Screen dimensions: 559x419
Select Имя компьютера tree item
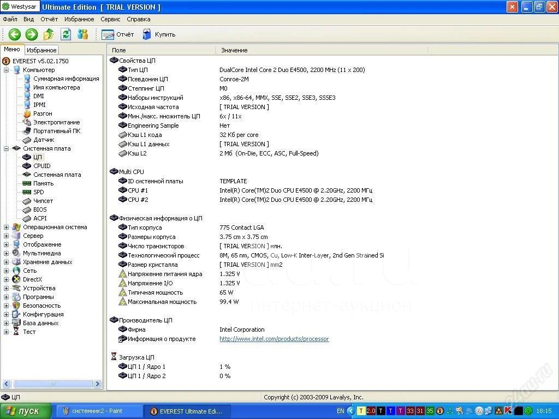tap(57, 87)
